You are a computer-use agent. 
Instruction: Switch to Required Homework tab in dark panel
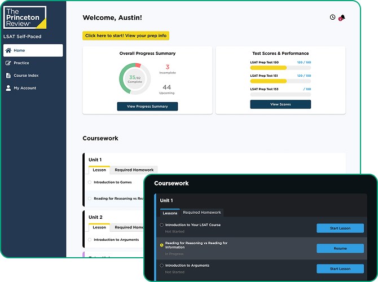point(202,213)
